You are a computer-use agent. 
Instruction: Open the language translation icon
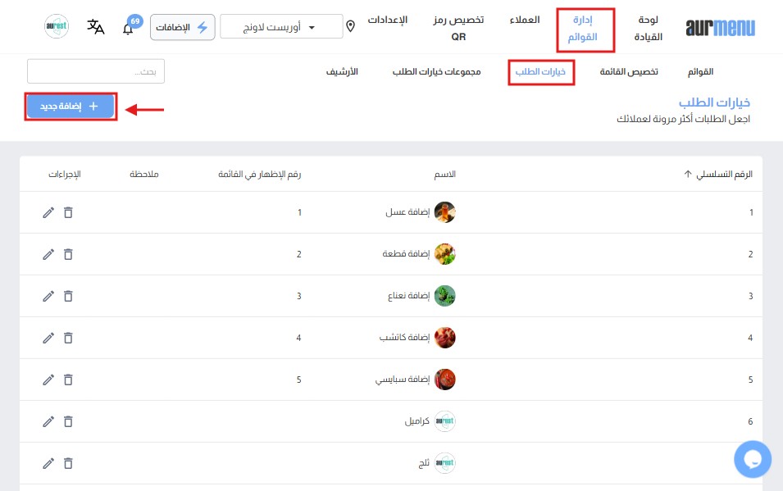coord(96,26)
